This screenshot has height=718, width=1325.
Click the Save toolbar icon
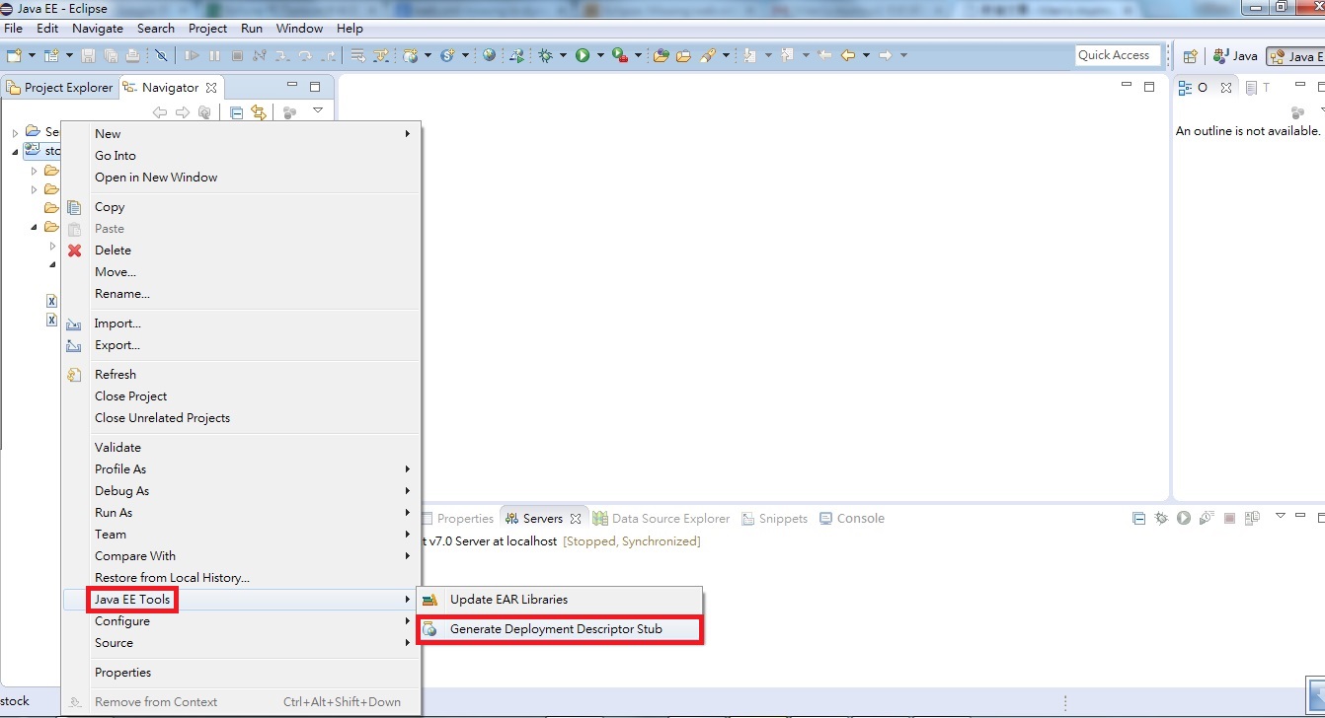pyautogui.click(x=88, y=55)
